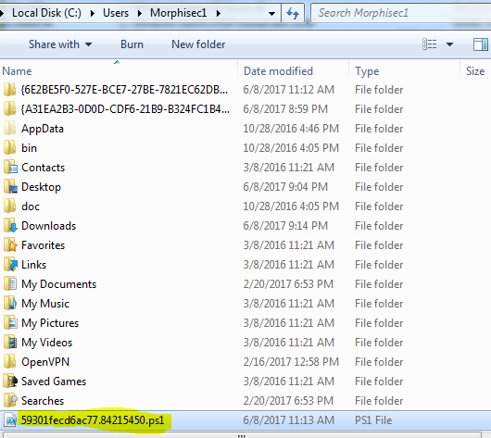Click the Burn toolbar button
This screenshot has width=491, height=438.
(x=132, y=44)
